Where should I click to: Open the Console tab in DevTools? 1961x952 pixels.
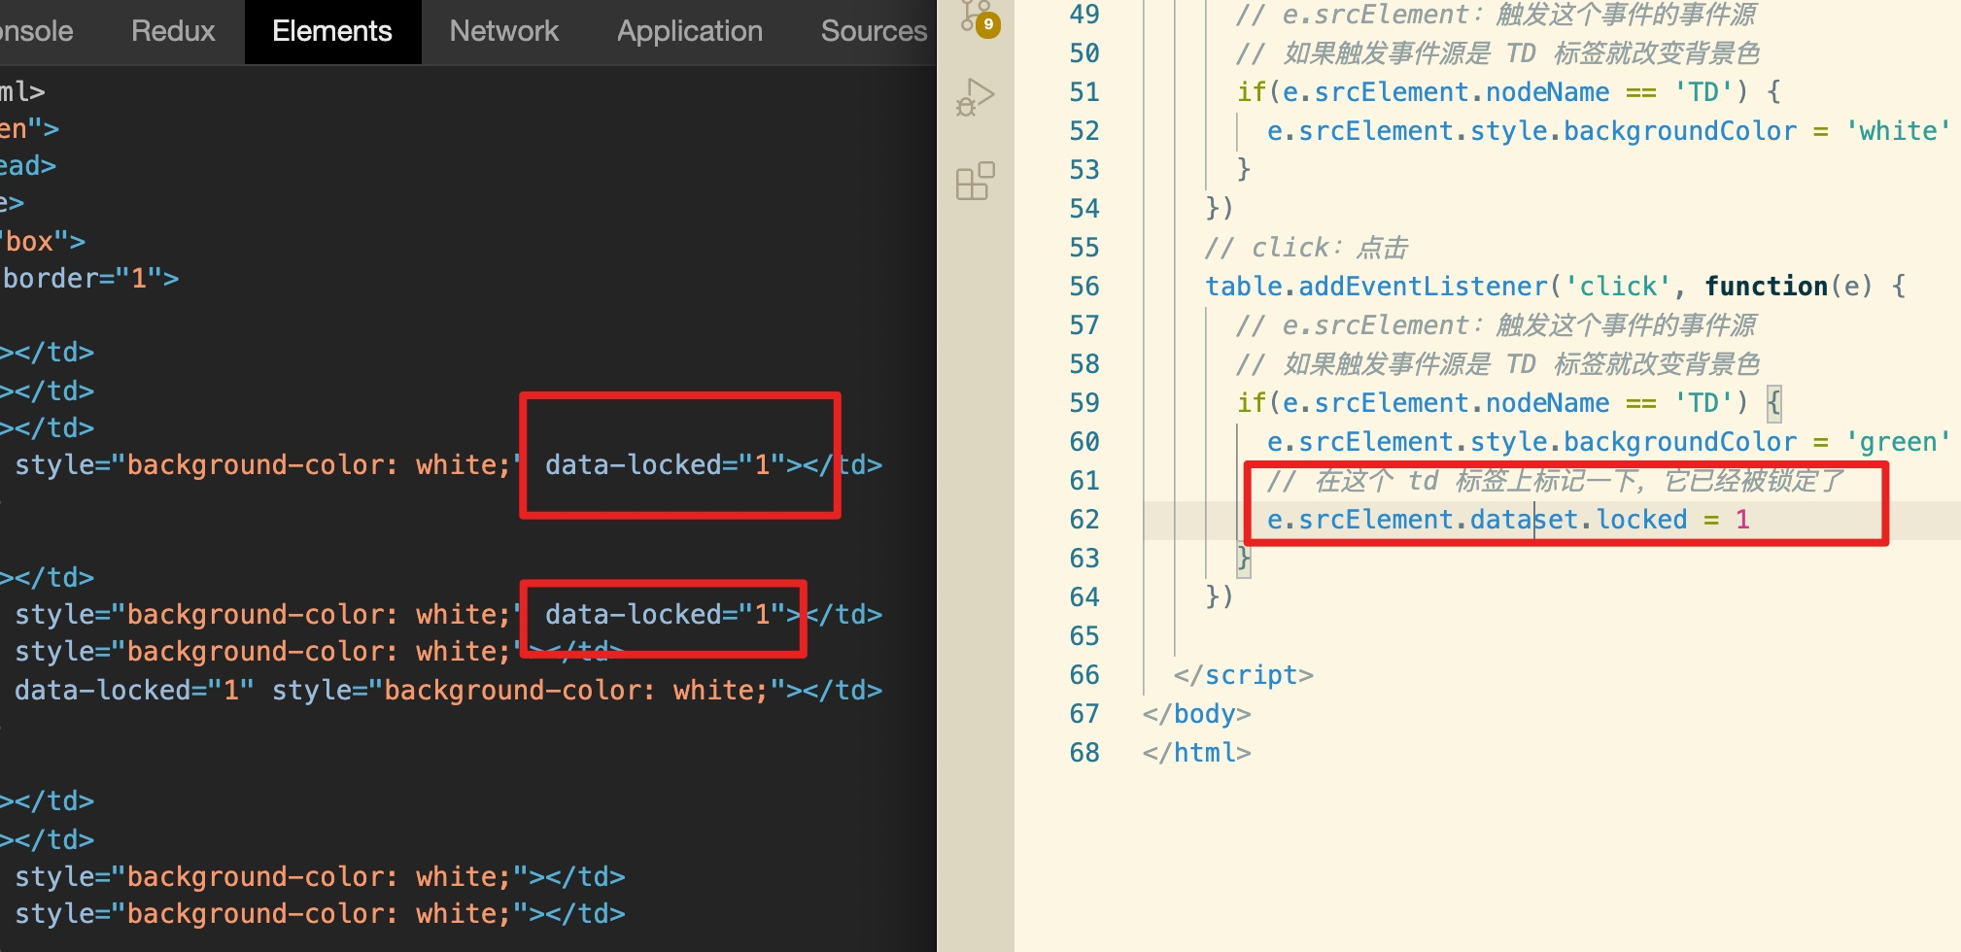click(x=36, y=31)
